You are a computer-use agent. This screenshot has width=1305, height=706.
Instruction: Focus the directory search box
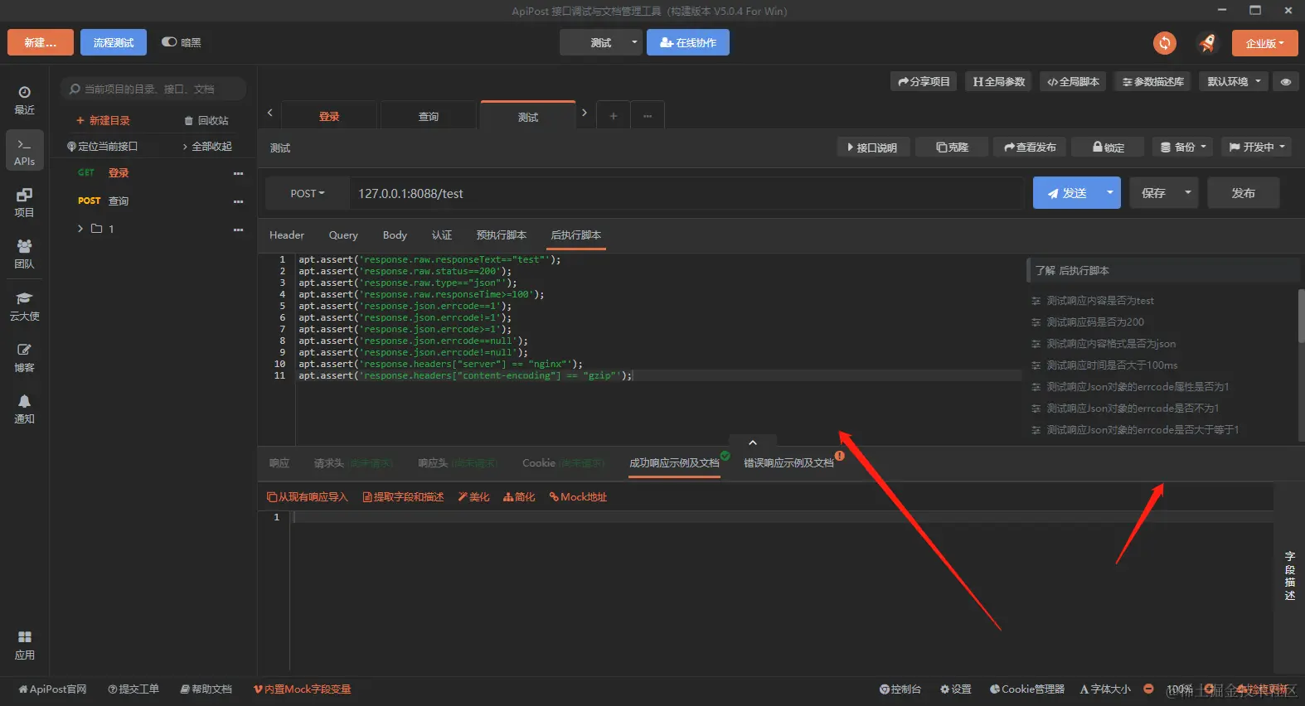153,89
